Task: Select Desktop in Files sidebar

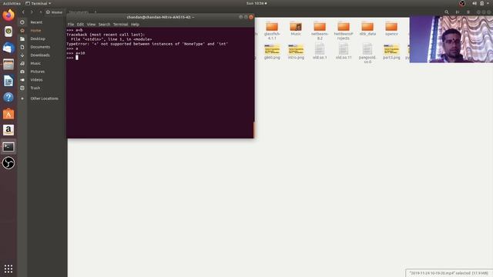Action: pos(38,38)
